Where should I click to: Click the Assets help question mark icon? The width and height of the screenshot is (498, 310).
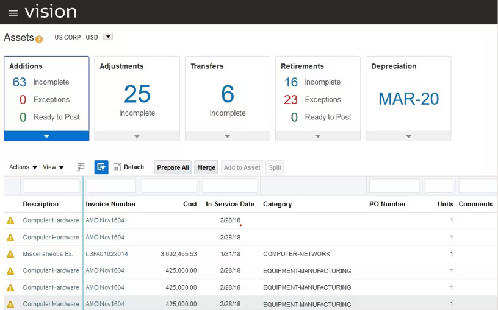[39, 40]
